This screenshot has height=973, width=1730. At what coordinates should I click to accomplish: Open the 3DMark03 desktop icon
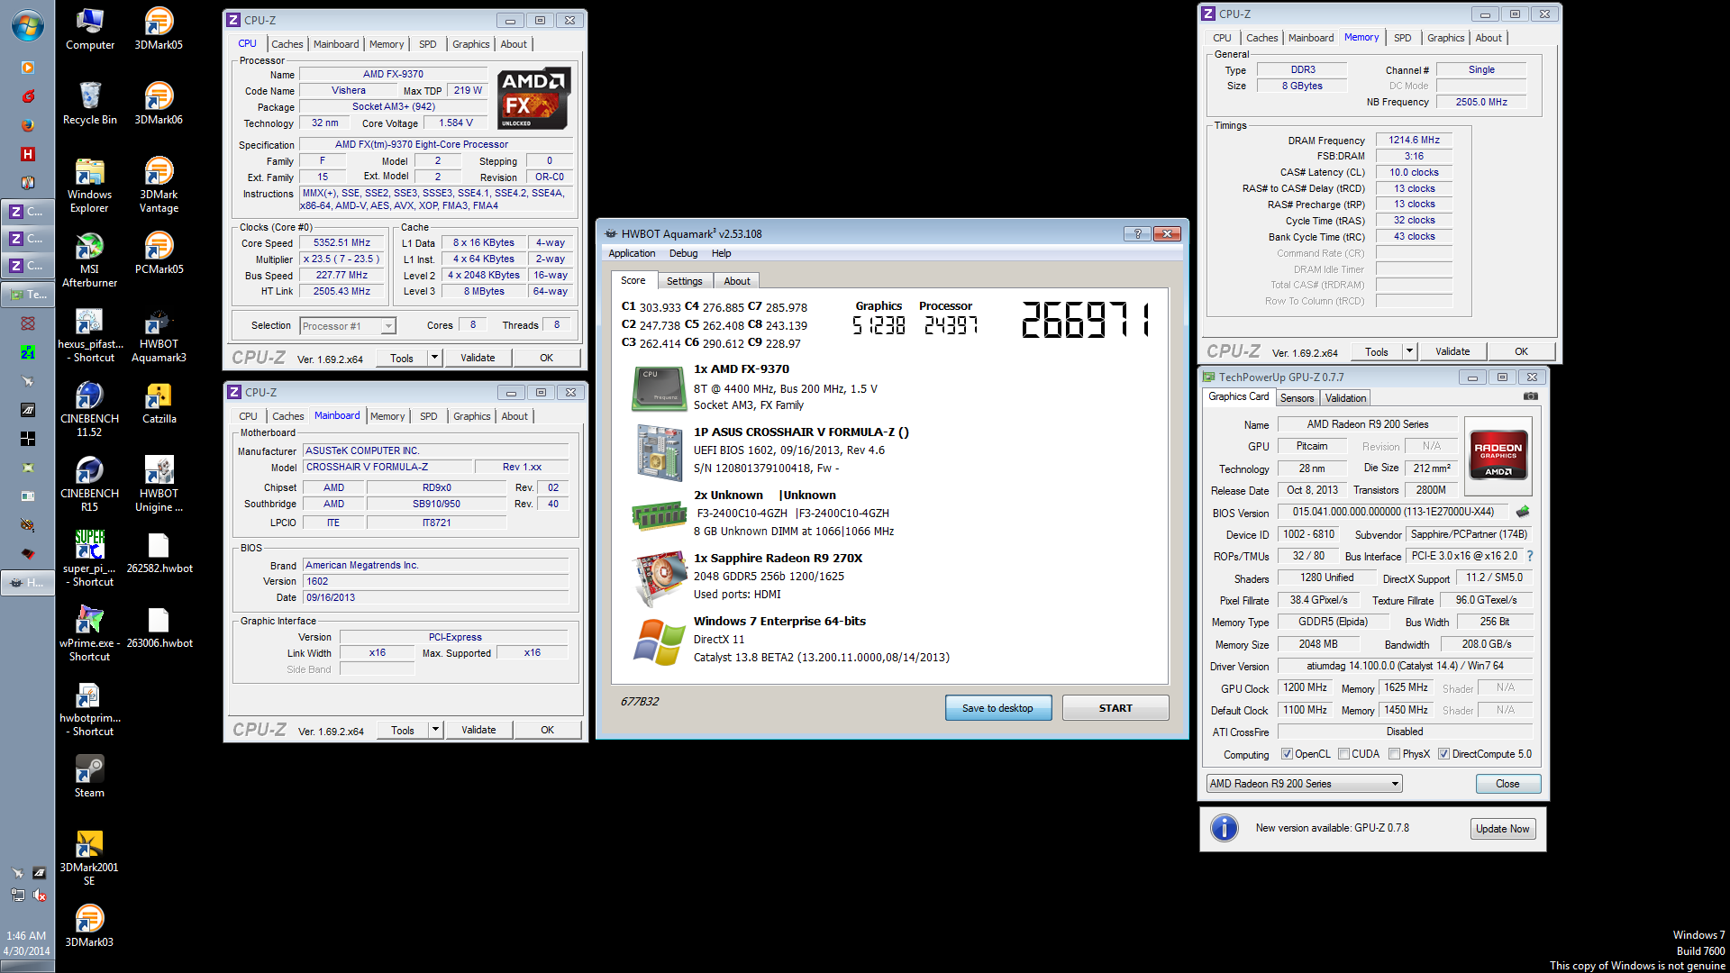(89, 926)
